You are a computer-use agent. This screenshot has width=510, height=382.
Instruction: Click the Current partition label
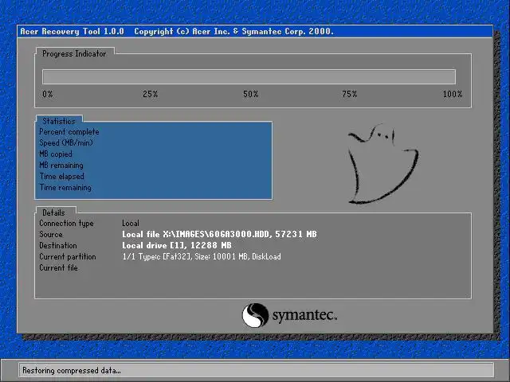(67, 256)
